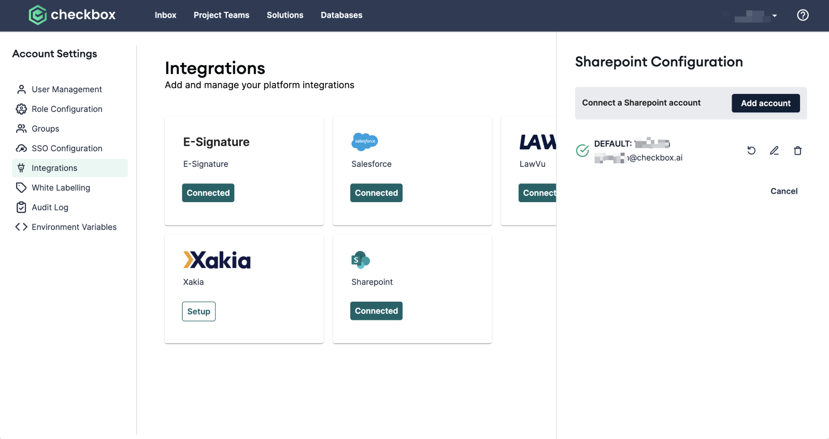
Task: Click the Add account button
Action: (765, 103)
